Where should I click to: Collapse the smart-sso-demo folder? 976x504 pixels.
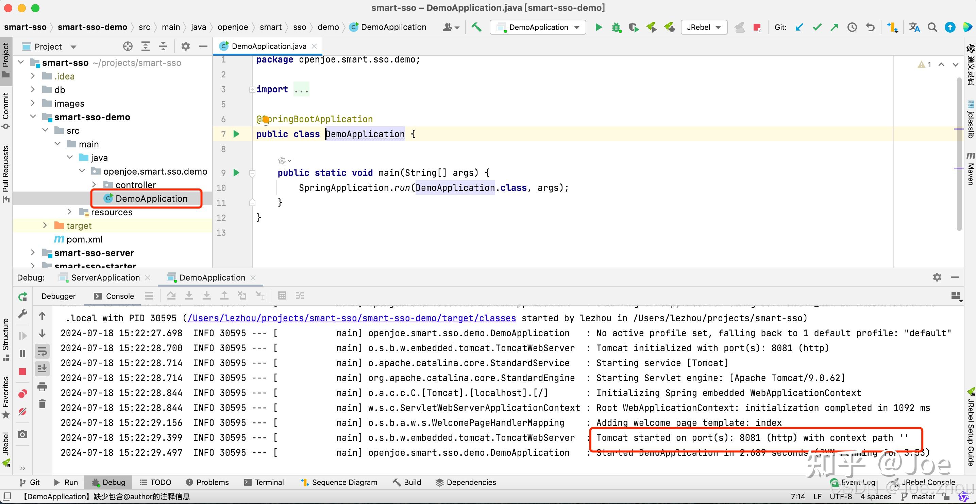click(33, 117)
